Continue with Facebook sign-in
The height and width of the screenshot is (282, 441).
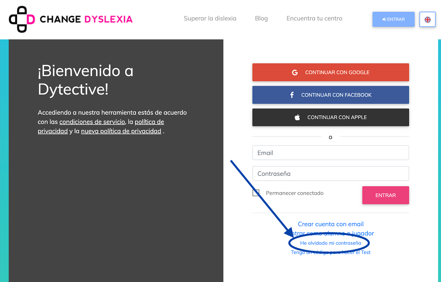pyautogui.click(x=330, y=95)
